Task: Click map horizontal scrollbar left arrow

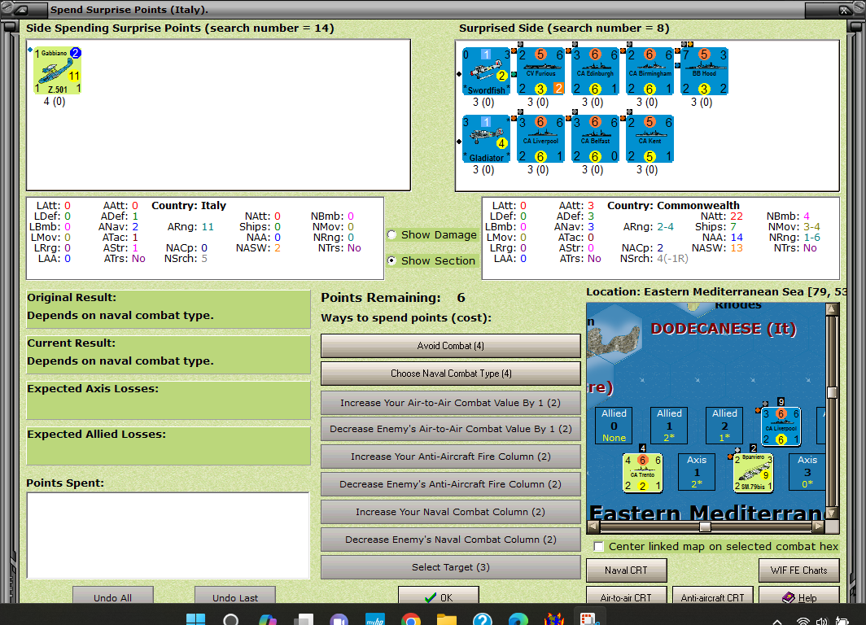Action: 593,527
